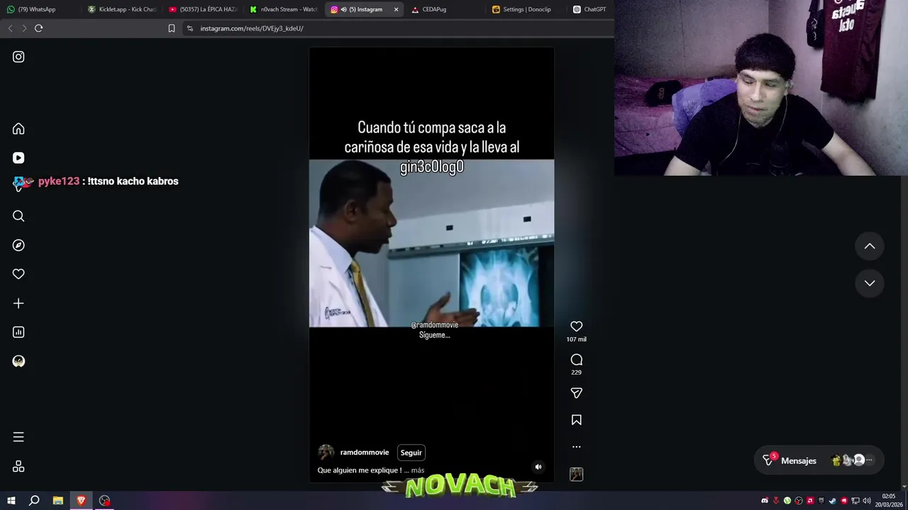Click the 'Que alguien me explique !' caption
The height and width of the screenshot is (510, 908).
359,470
